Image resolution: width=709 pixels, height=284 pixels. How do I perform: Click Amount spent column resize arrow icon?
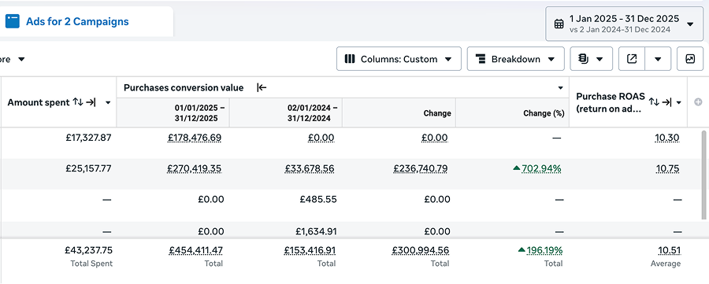(x=91, y=102)
